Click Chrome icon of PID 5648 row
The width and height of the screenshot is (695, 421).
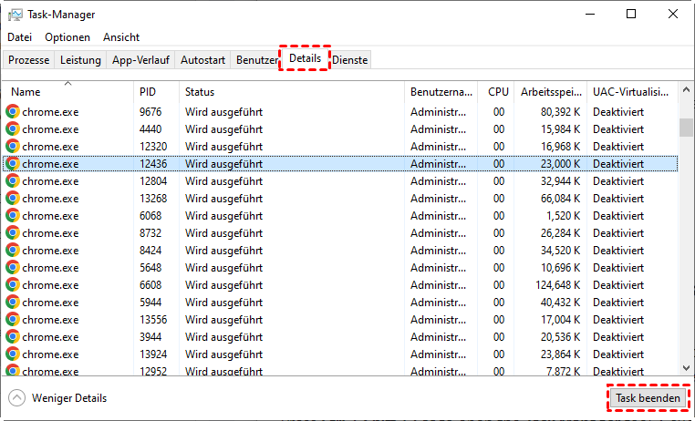[x=13, y=267]
